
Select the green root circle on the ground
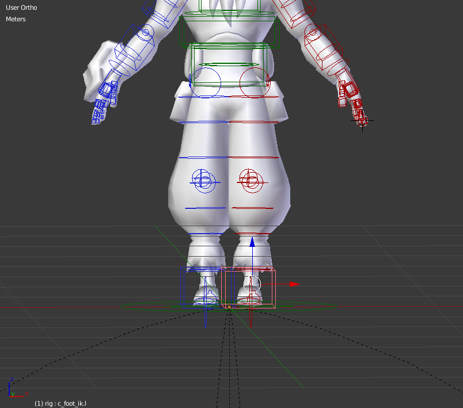[x=229, y=306]
